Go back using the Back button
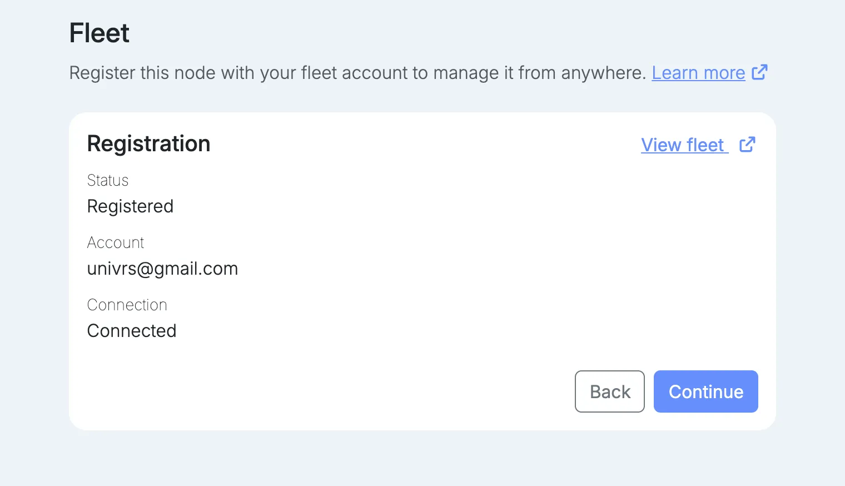The image size is (845, 486). [x=610, y=391]
